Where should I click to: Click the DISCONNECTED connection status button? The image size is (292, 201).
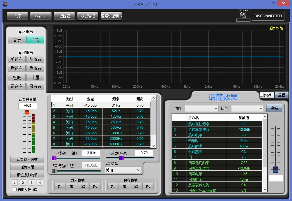tap(268, 16)
